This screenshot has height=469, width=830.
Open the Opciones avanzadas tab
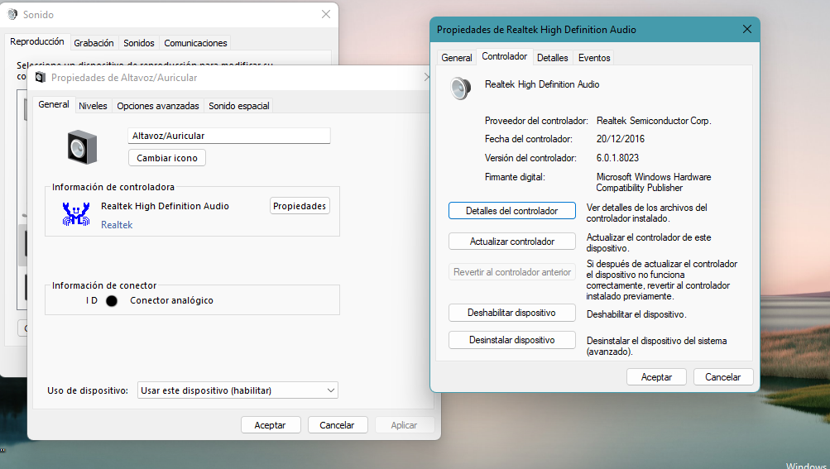click(158, 106)
